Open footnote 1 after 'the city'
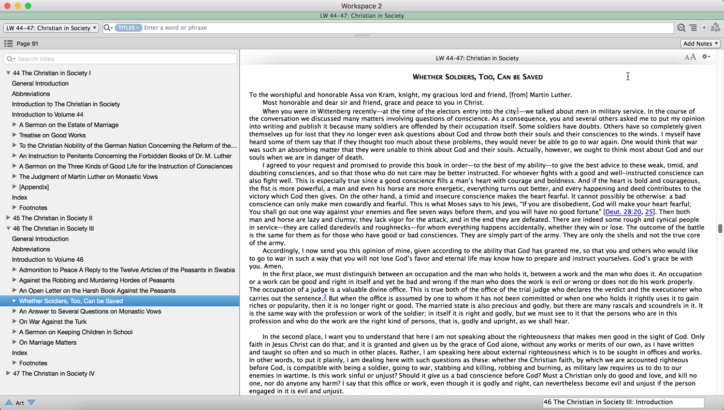Image resolution: width=724 pixels, height=410 pixels. pos(517,110)
